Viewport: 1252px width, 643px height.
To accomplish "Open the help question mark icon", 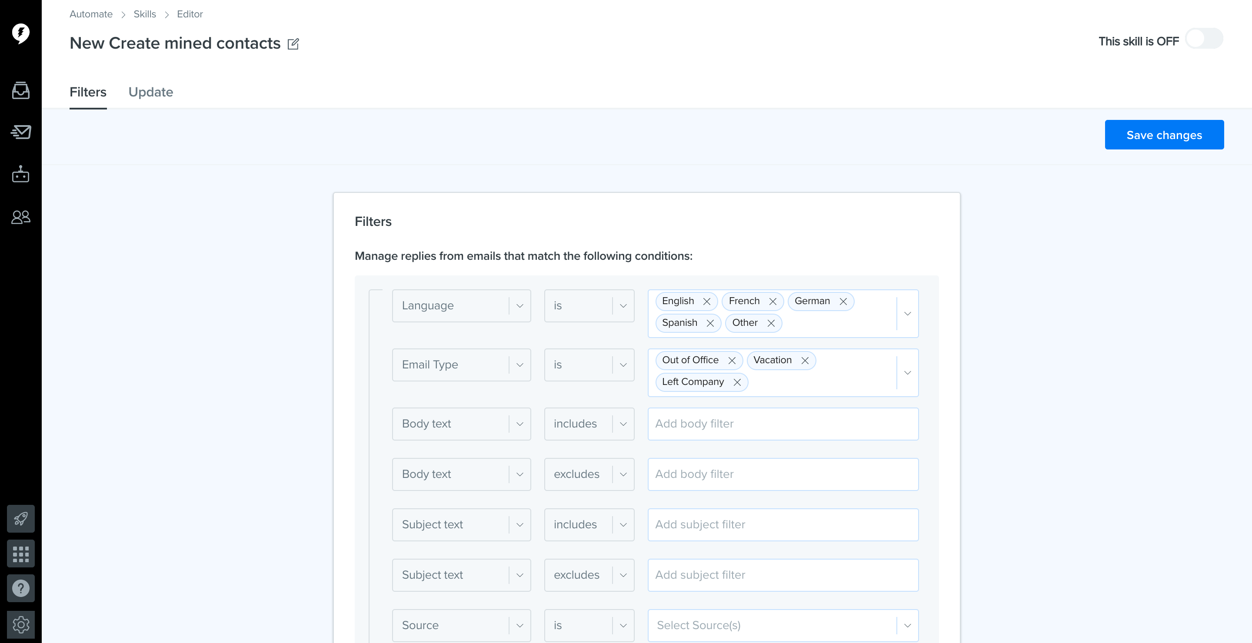I will coord(20,589).
